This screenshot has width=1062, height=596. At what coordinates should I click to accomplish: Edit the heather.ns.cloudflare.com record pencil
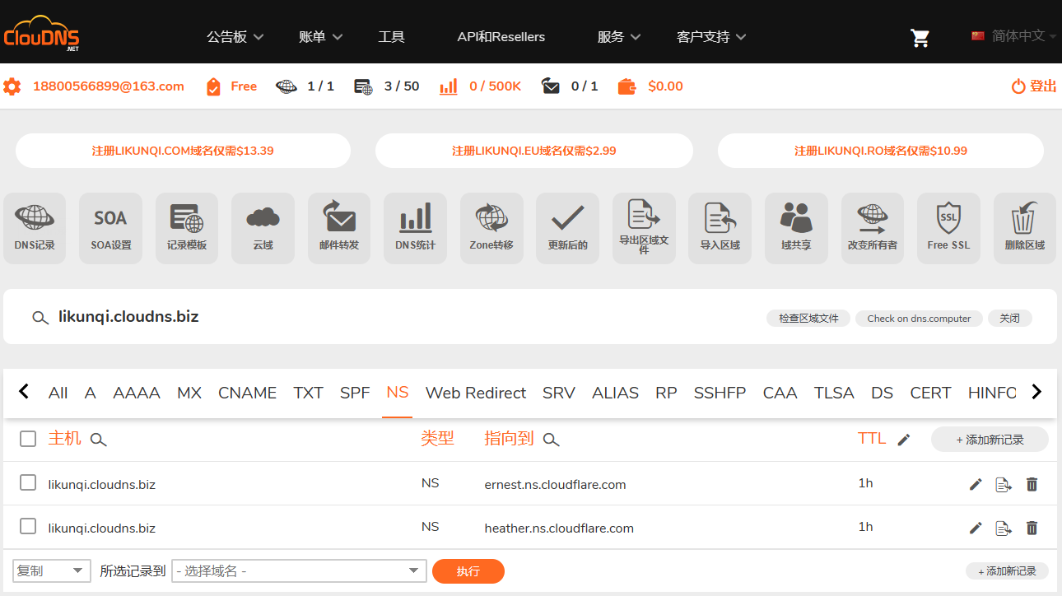coord(976,528)
